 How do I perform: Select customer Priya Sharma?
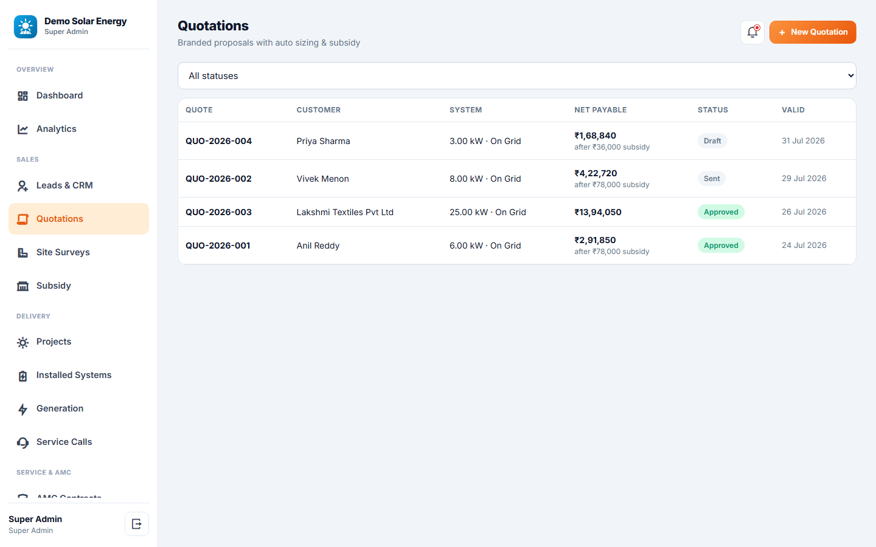pos(323,141)
